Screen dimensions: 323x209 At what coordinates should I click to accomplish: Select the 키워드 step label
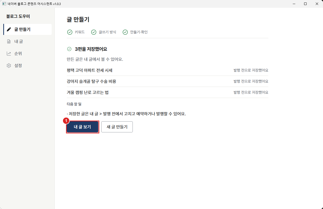[x=80, y=32]
